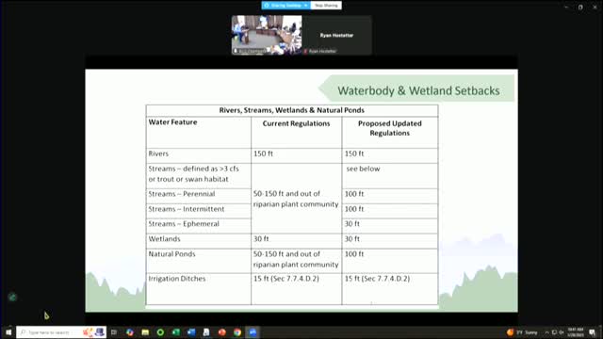Open Google Chrome from the taskbar
Image resolution: width=603 pixels, height=339 pixels.
tap(237, 332)
